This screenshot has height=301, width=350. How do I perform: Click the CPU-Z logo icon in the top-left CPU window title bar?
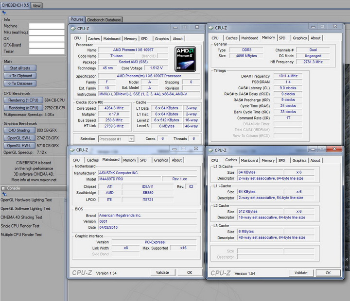tap(73, 29)
